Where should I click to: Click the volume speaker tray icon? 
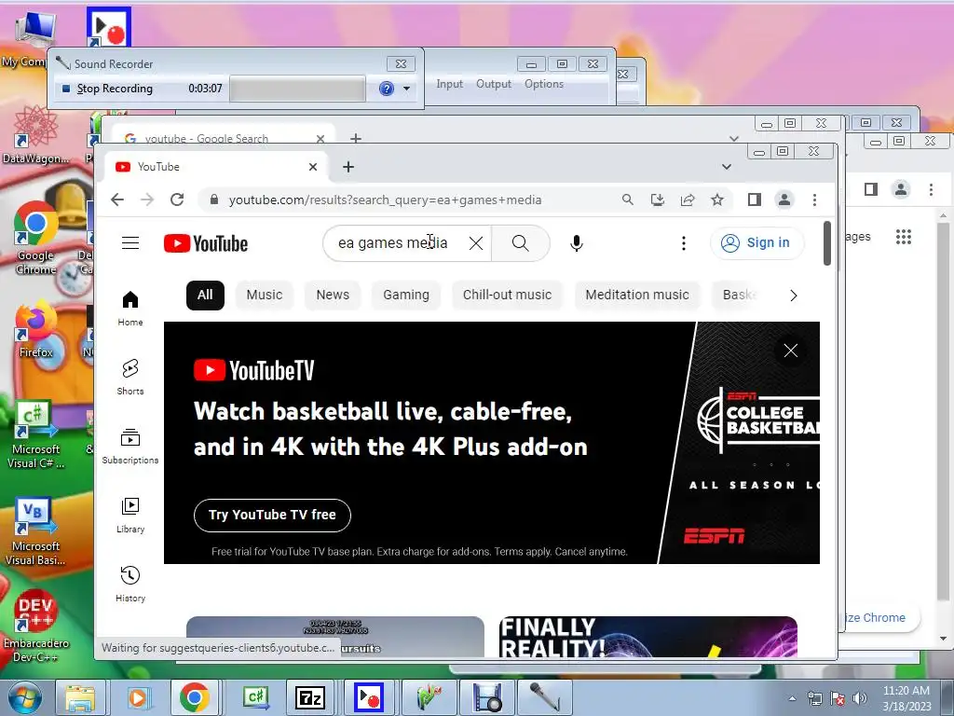point(860,698)
